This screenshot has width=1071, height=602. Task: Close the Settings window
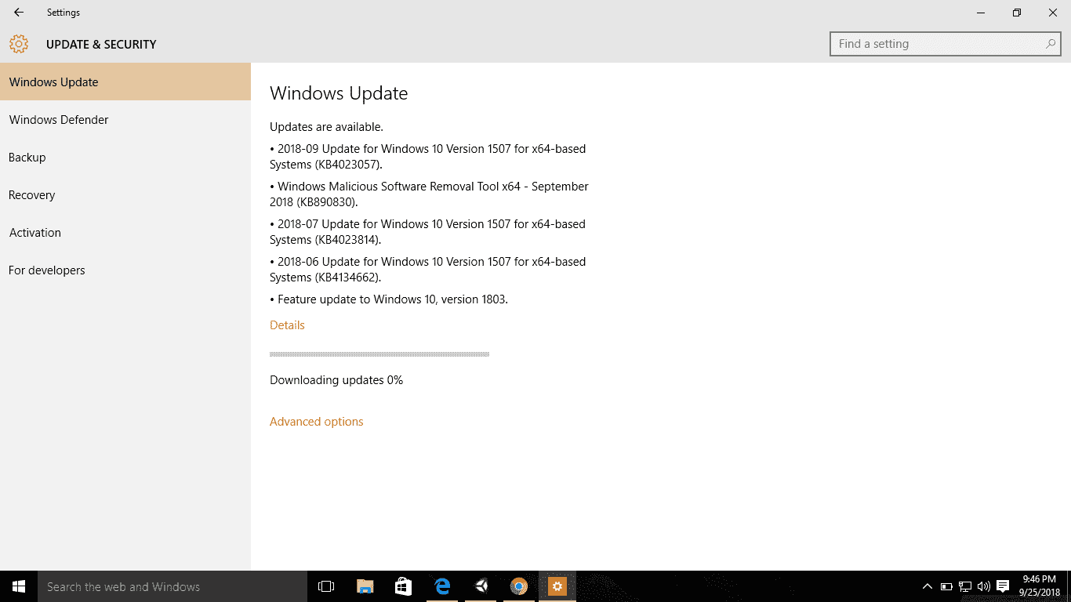point(1053,13)
